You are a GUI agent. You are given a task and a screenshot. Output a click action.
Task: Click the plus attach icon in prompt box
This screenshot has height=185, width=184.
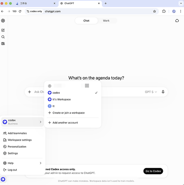(29, 92)
